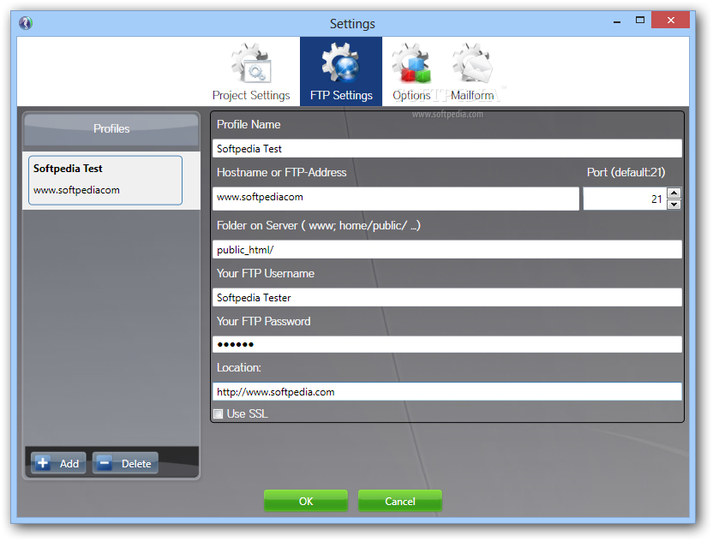This screenshot has height=541, width=713.
Task: Open the Mailform tab
Action: pyautogui.click(x=472, y=72)
